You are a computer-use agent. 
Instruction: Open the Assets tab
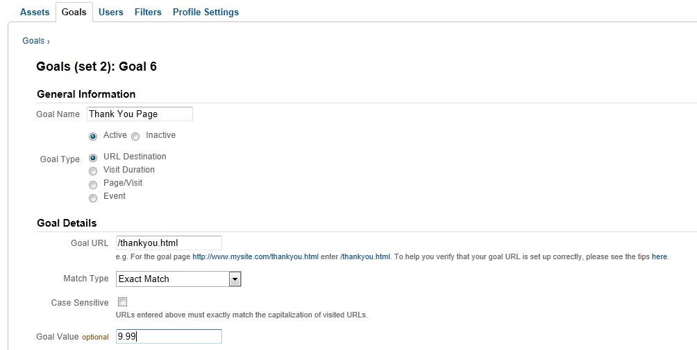click(35, 12)
